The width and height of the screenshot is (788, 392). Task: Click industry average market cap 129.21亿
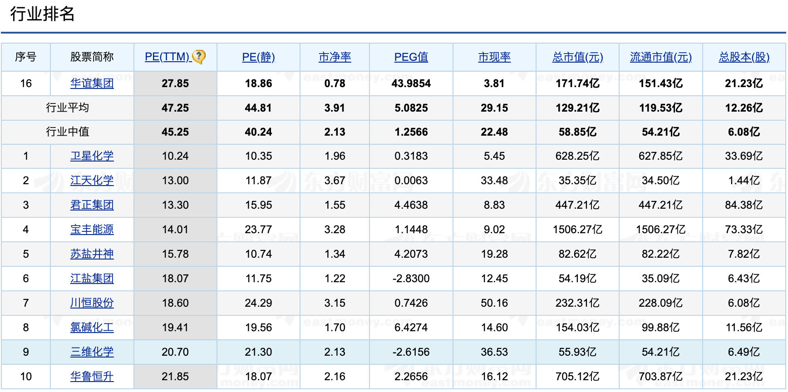click(578, 108)
